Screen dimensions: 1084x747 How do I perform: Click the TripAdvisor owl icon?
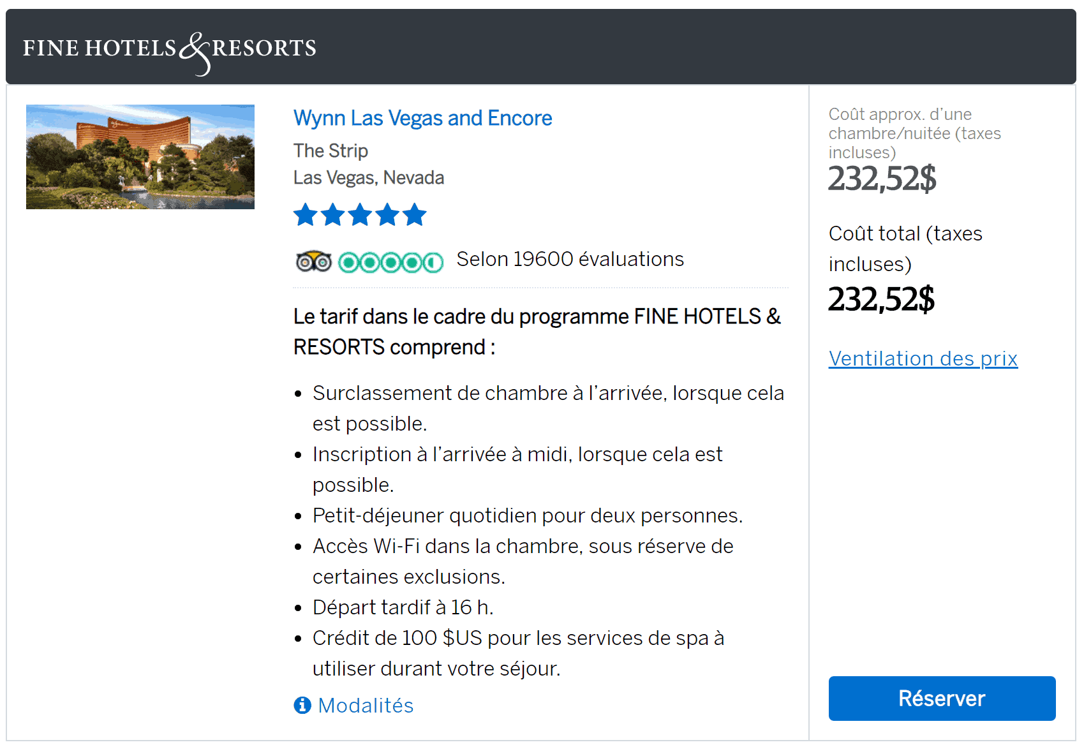[x=312, y=260]
